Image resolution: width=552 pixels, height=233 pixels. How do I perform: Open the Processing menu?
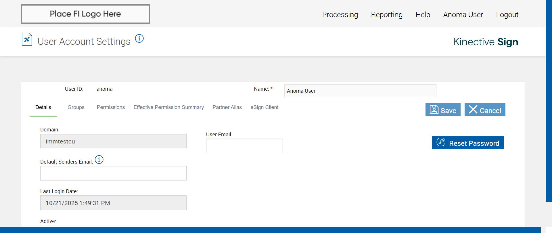point(340,15)
